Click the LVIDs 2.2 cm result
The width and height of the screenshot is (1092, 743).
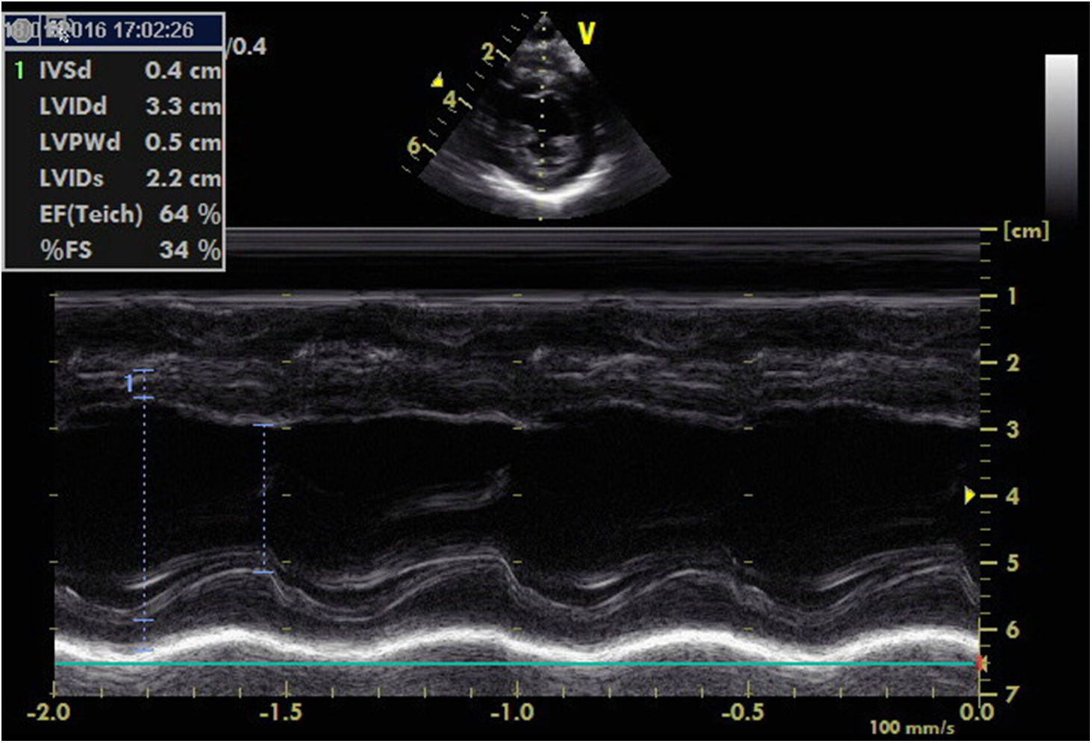(116, 178)
